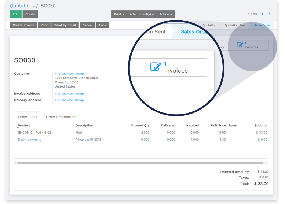Go back to Quotations breadcrumb
The height and width of the screenshot is (204, 285).
(x=22, y=6)
